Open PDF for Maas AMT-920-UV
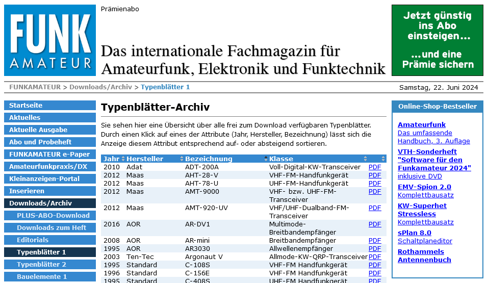 375,208
